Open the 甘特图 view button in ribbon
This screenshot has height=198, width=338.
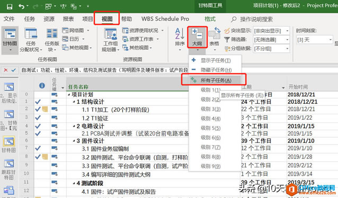pyautogui.click(x=10, y=40)
